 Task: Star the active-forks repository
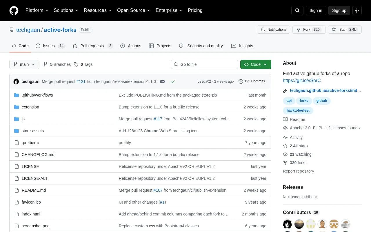pos(345,30)
